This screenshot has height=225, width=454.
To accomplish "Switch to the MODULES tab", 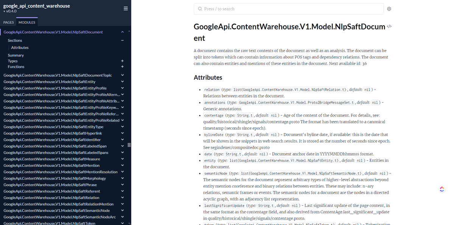I will coord(27,22).
